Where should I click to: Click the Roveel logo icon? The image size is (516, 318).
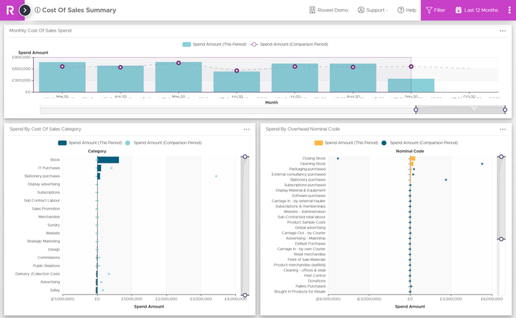pos(9,10)
